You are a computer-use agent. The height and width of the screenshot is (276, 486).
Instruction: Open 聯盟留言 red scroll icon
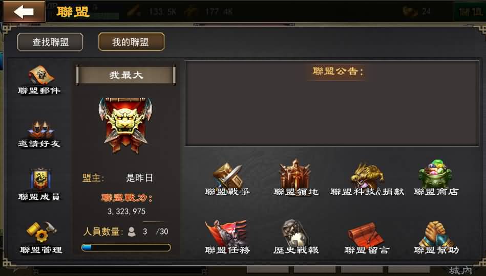366,235
